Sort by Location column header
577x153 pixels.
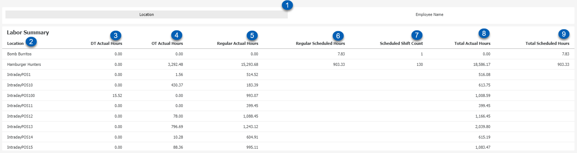click(x=15, y=43)
